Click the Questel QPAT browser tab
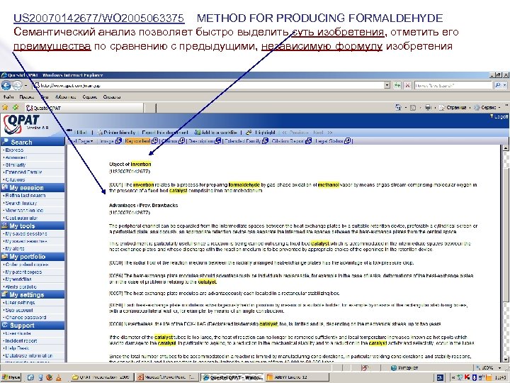Viewport: 510px width, 383px height. point(84,108)
